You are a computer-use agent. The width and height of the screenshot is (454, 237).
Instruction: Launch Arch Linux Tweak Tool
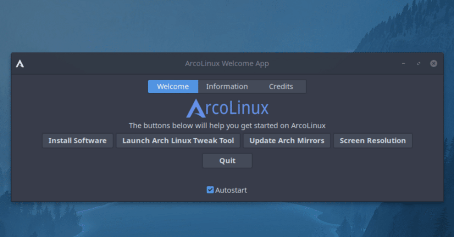tap(178, 140)
